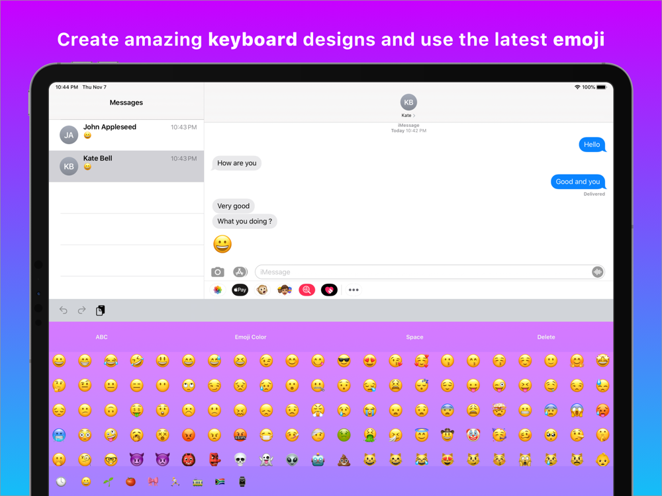Select the Kate Bell conversation
662x496 pixels.
coord(126,166)
